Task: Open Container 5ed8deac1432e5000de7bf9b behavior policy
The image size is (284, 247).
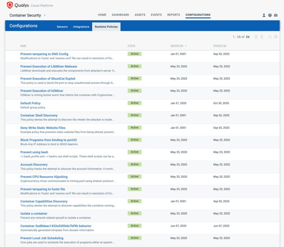Action: coord(56,226)
